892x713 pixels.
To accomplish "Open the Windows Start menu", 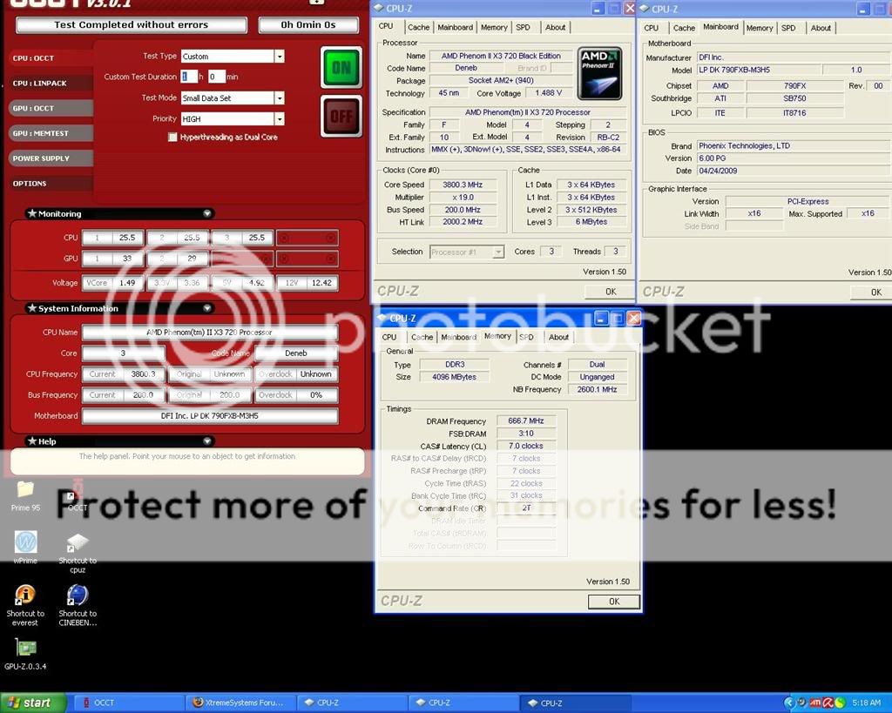I will pyautogui.click(x=33, y=703).
